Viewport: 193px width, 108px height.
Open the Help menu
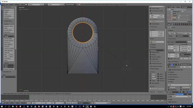click(x=22, y=4)
